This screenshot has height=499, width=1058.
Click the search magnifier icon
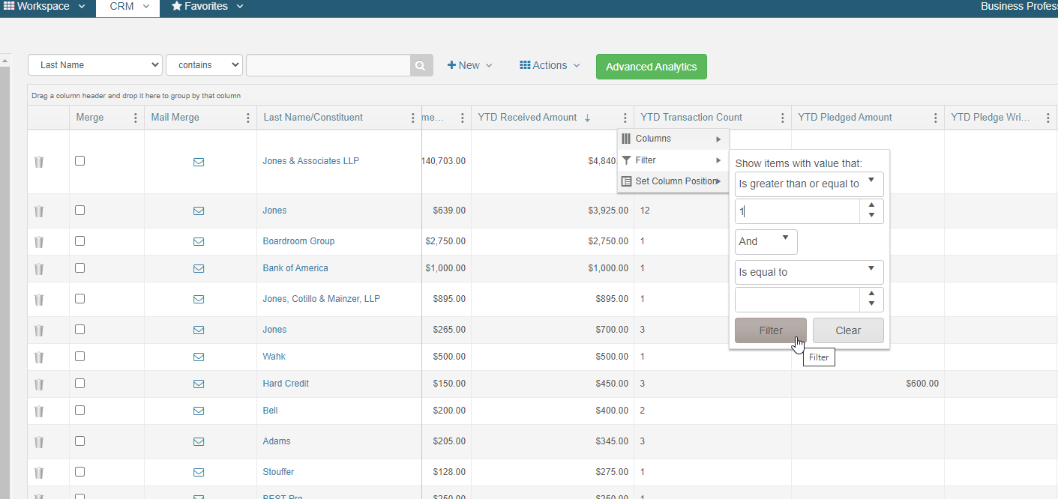421,65
